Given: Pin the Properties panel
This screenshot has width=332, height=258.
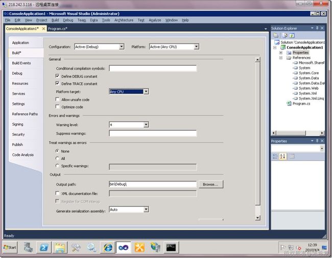Looking at the screenshot, I should pos(317,141).
